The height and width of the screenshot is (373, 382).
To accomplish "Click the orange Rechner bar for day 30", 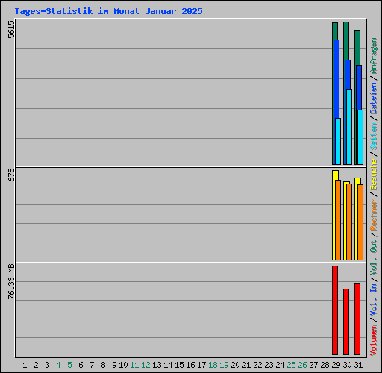I will pyautogui.click(x=349, y=222).
